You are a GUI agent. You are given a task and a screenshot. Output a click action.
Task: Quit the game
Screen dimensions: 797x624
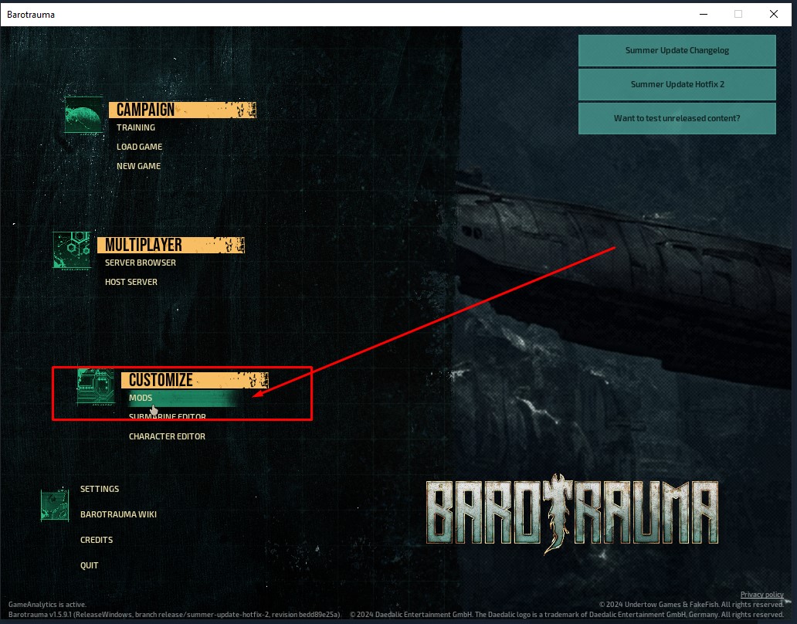pyautogui.click(x=90, y=565)
